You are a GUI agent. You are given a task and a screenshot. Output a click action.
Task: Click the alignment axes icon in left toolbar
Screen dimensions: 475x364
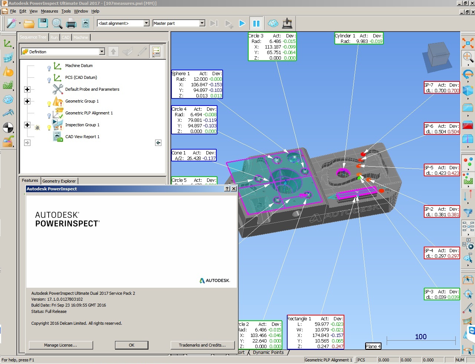[8, 44]
